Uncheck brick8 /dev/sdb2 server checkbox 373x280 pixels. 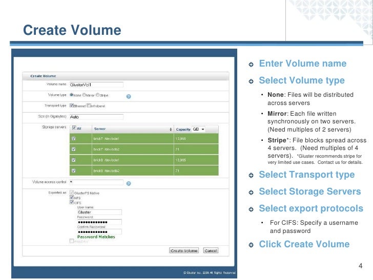click(x=73, y=170)
